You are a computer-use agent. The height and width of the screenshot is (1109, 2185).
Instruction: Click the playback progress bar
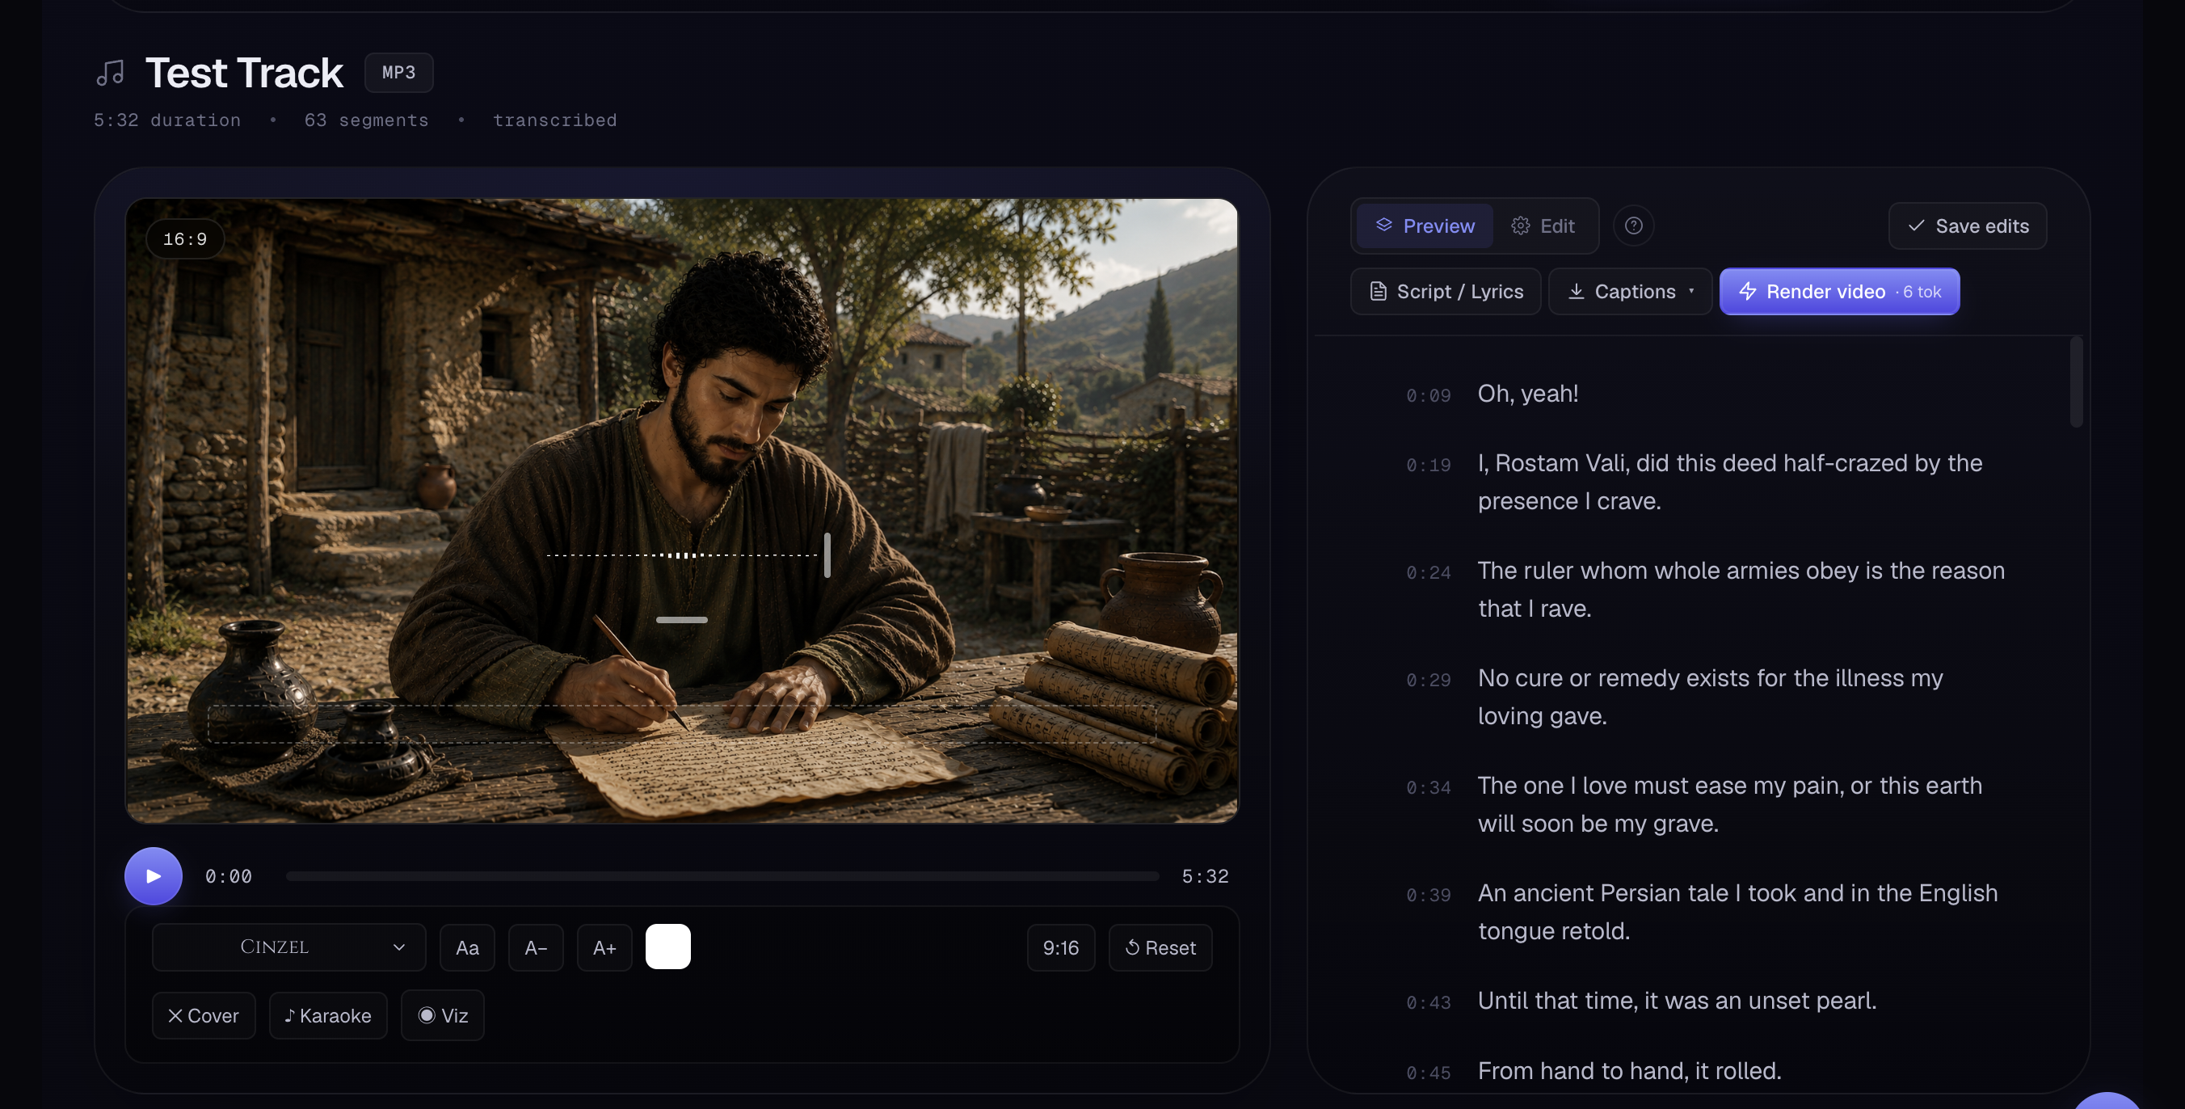click(722, 875)
